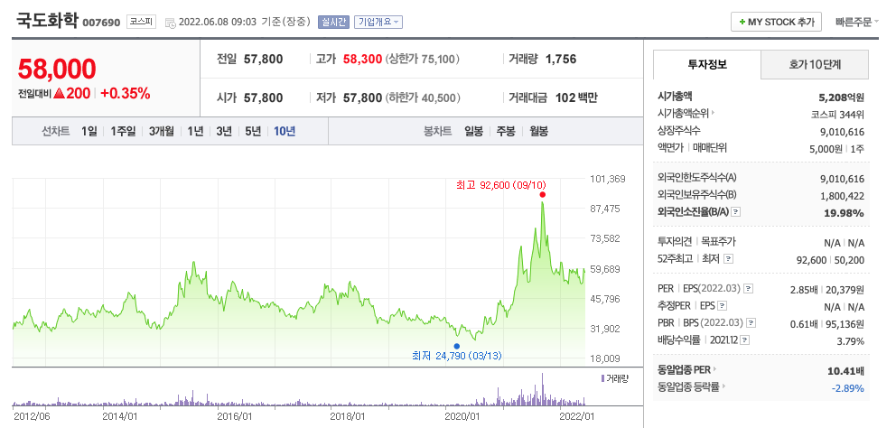Click the help icon next to 추정PER EPS
This screenshot has width=896, height=428.
(723, 306)
